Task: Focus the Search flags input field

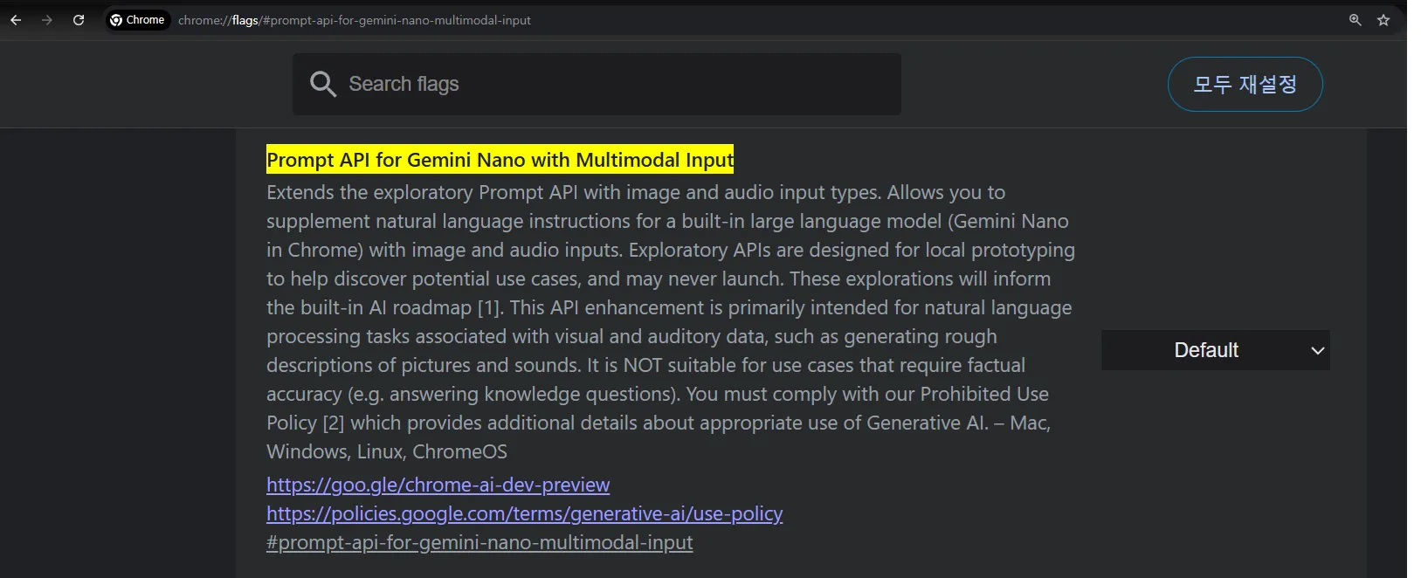Action: point(597,84)
